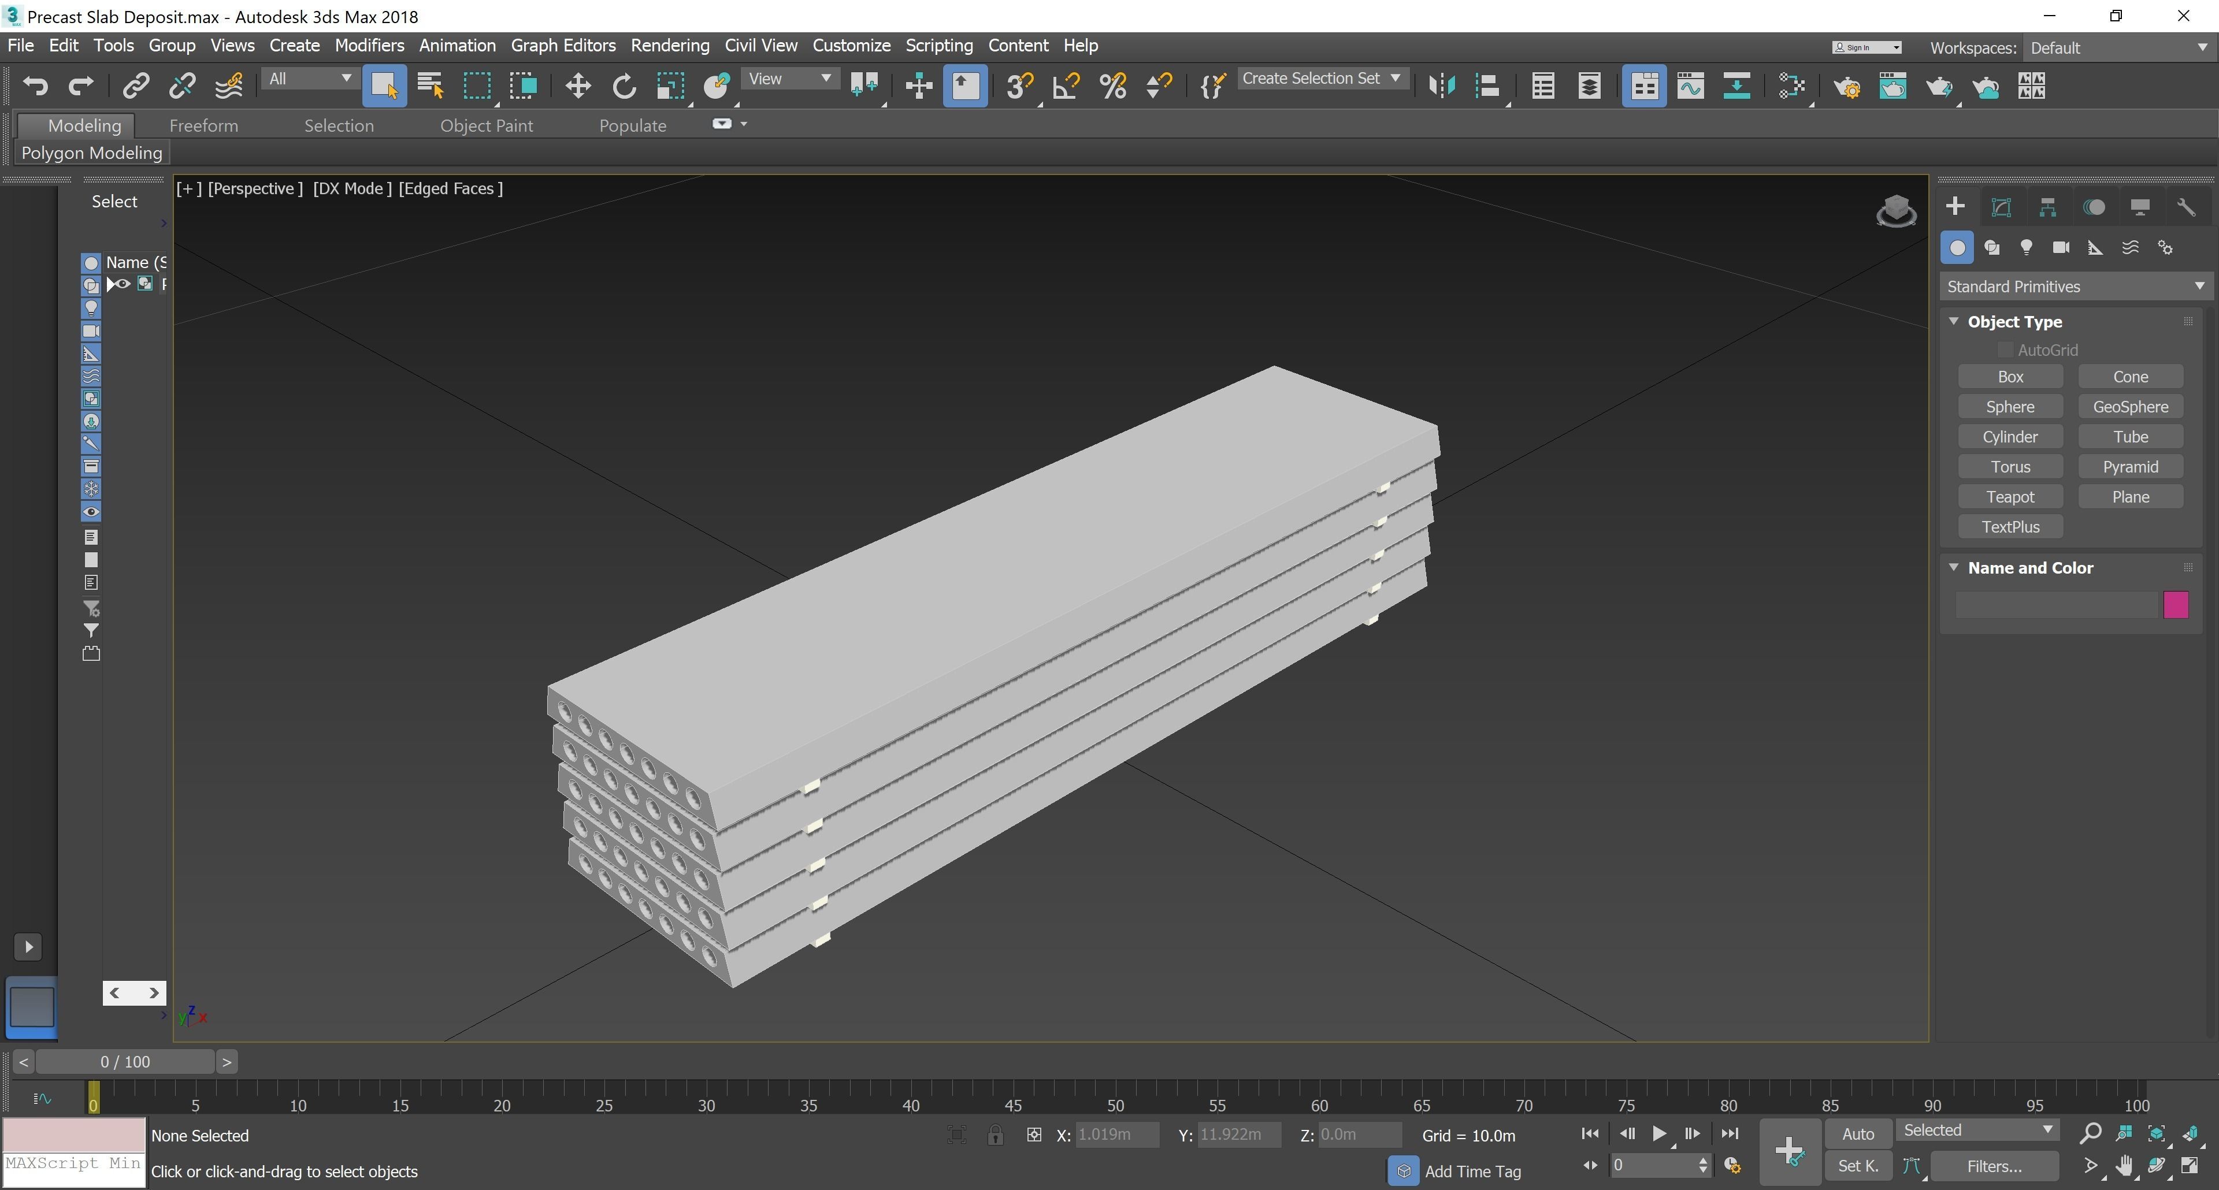The width and height of the screenshot is (2219, 1190).
Task: Click the GeoSphere button
Action: point(2130,407)
